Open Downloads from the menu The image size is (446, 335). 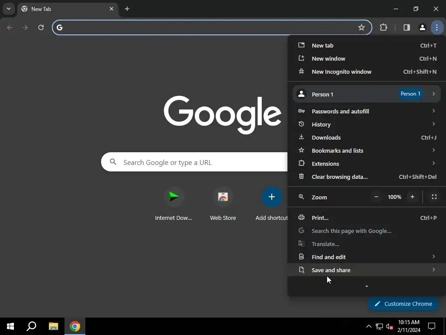coord(367,137)
